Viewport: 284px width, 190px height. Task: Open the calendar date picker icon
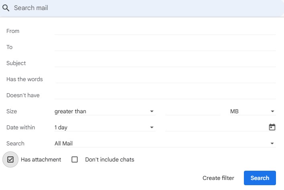tap(272, 127)
